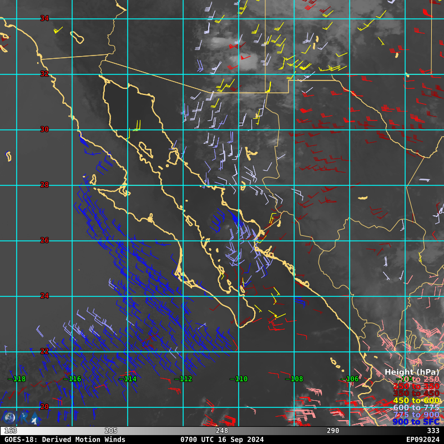This screenshot has width=444, height=444.
Task: Click the -116 longitude label
Action: tap(72, 379)
